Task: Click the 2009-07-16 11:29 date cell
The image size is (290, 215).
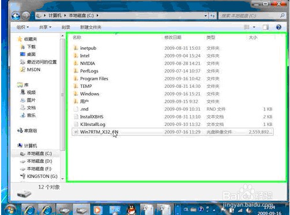Action: tap(182, 132)
